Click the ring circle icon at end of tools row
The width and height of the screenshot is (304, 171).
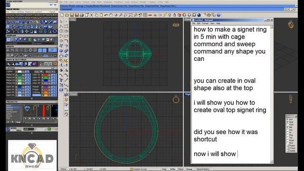pyautogui.click(x=55, y=31)
